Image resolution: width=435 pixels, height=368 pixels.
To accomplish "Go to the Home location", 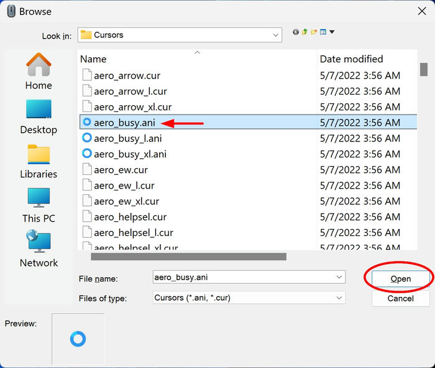I will pyautogui.click(x=39, y=71).
